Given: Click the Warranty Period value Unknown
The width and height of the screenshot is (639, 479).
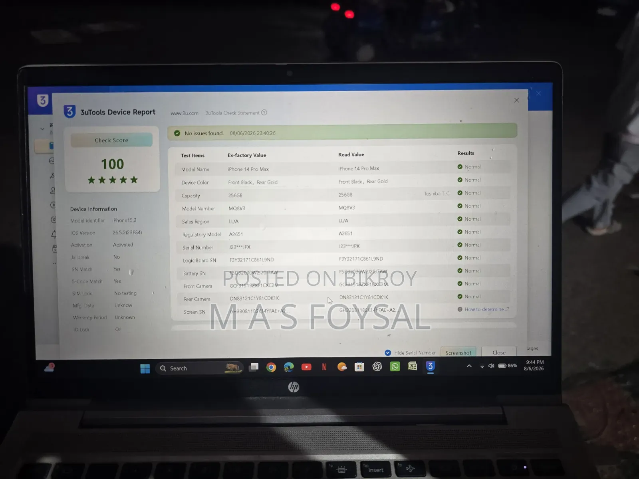Looking at the screenshot, I should 125,317.
